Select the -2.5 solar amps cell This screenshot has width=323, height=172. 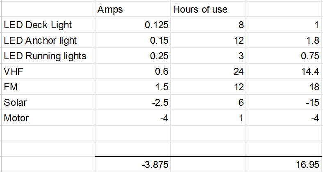133,102
